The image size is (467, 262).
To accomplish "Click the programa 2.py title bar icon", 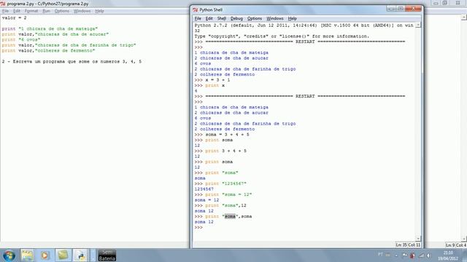I will (3, 4).
